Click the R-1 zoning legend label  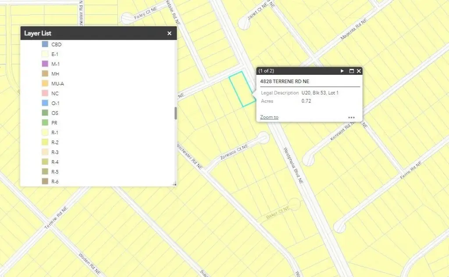pyautogui.click(x=55, y=133)
